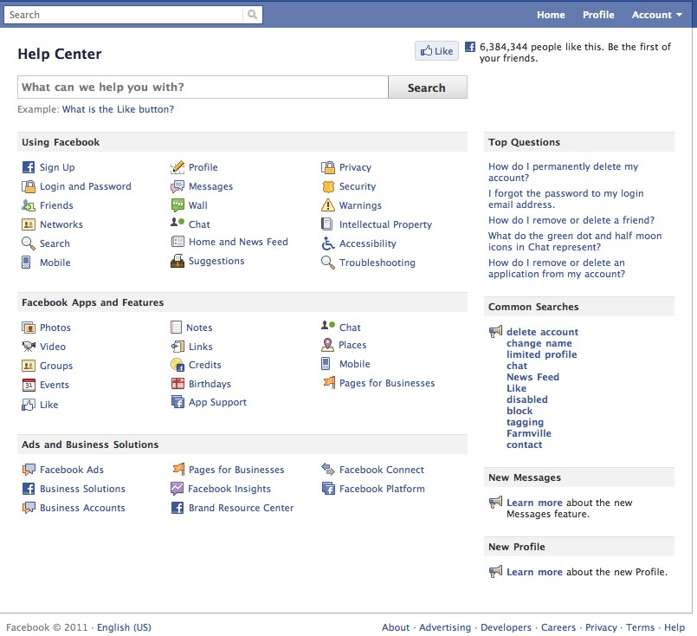Open the Terms footer link

640,627
